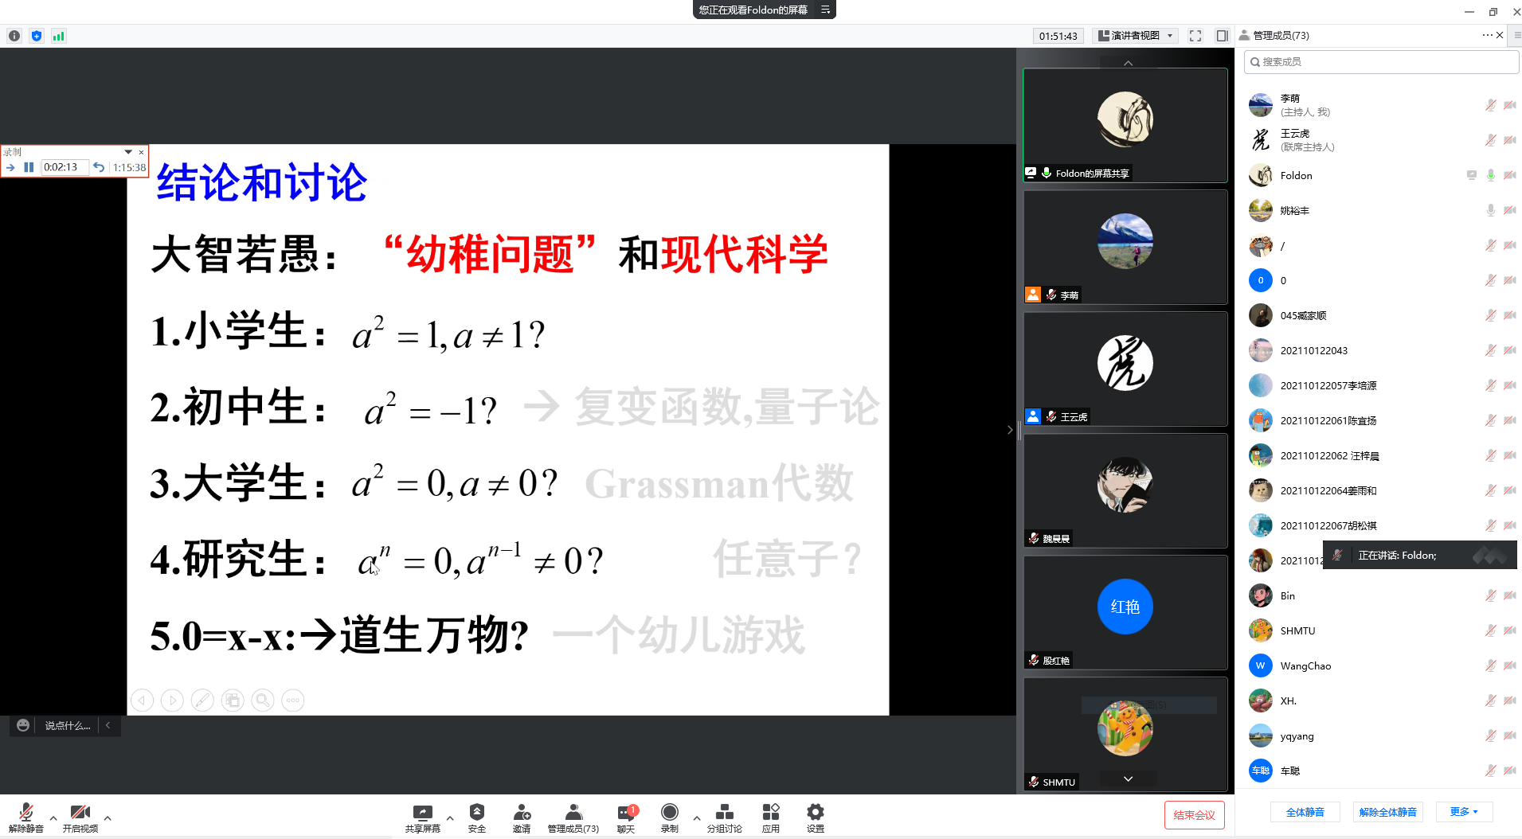The width and height of the screenshot is (1522, 839).
Task: Expand video options arrow
Action: (x=108, y=818)
